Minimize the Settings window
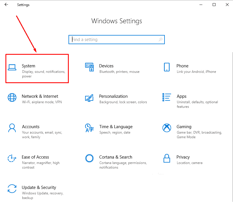 point(201,5)
